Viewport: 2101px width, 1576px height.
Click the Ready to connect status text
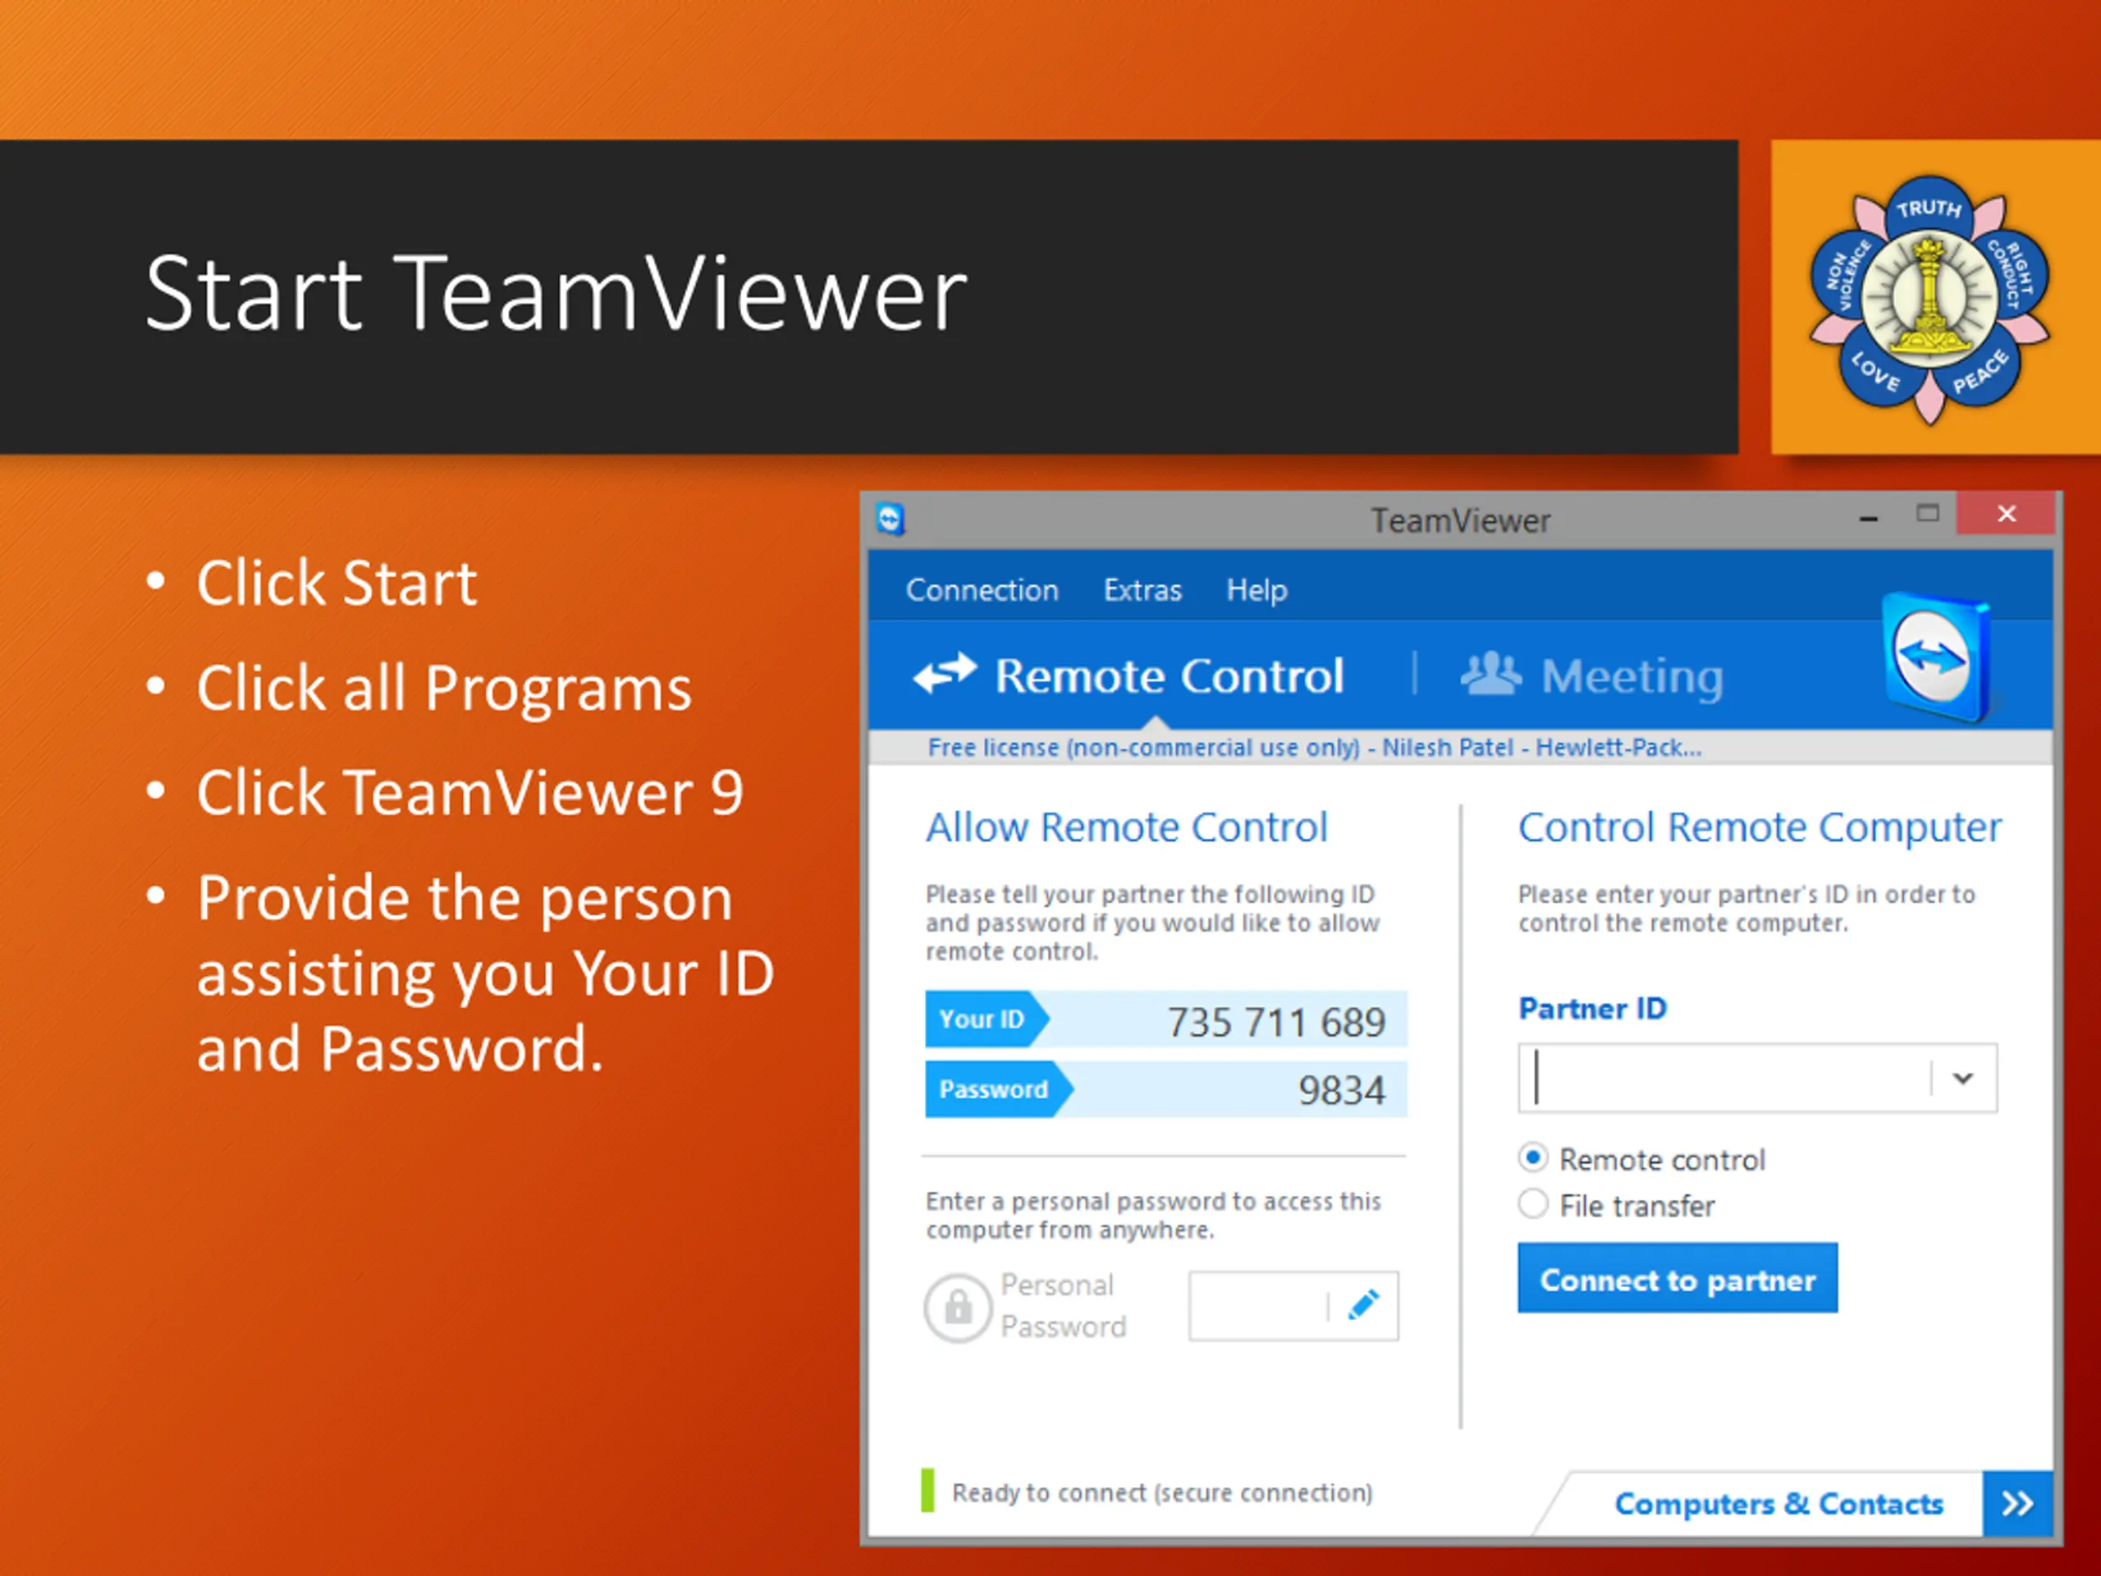[x=1163, y=1492]
